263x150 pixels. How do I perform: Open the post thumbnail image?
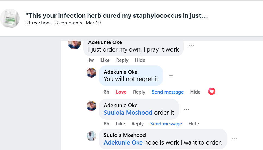pos(10,18)
